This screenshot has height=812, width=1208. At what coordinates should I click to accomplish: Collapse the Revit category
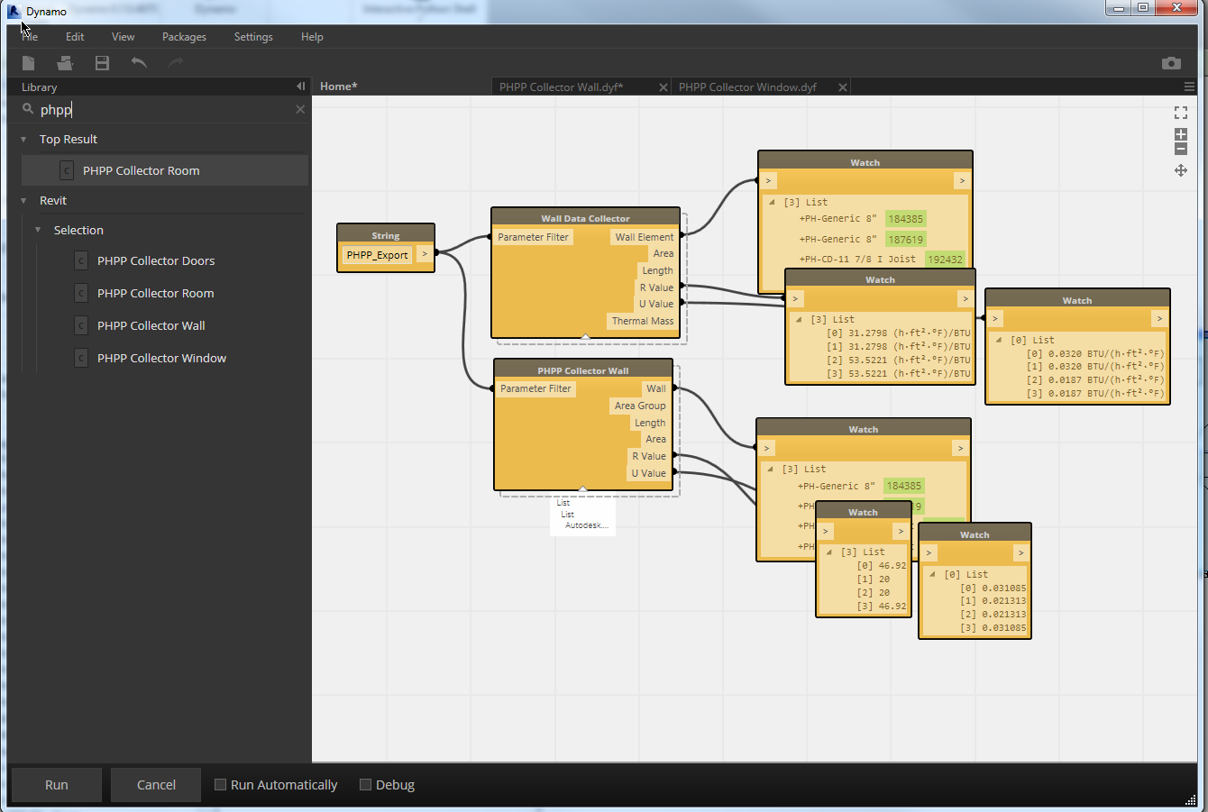(x=23, y=201)
